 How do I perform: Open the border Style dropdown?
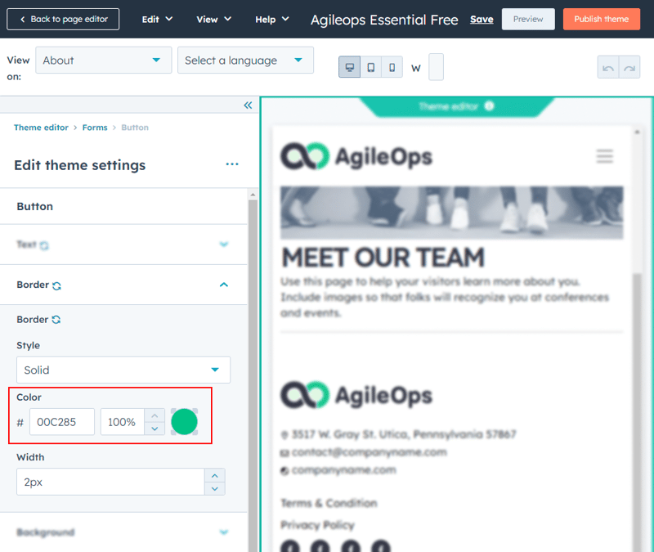(x=123, y=370)
